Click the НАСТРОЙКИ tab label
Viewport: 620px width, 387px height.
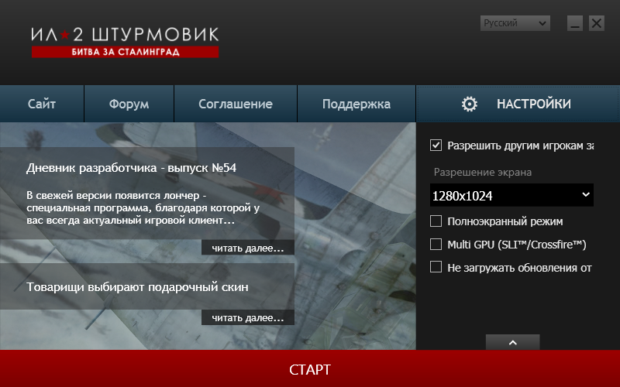pyautogui.click(x=534, y=104)
